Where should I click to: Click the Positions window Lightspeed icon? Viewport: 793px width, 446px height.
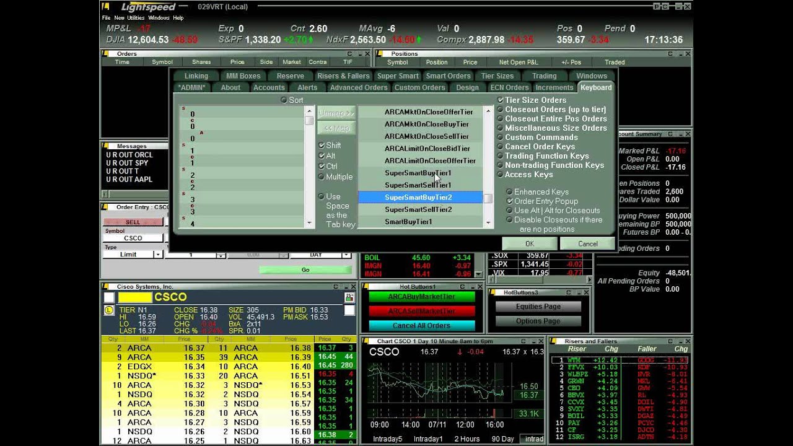coord(379,53)
